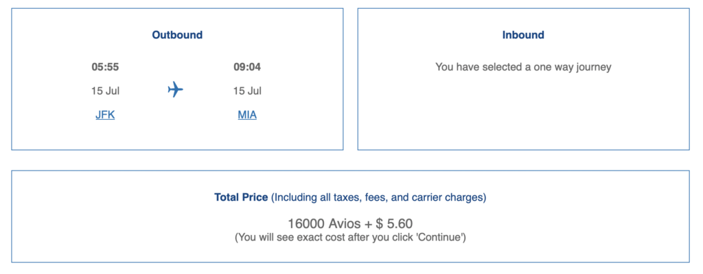Click the one way journey message

point(523,67)
